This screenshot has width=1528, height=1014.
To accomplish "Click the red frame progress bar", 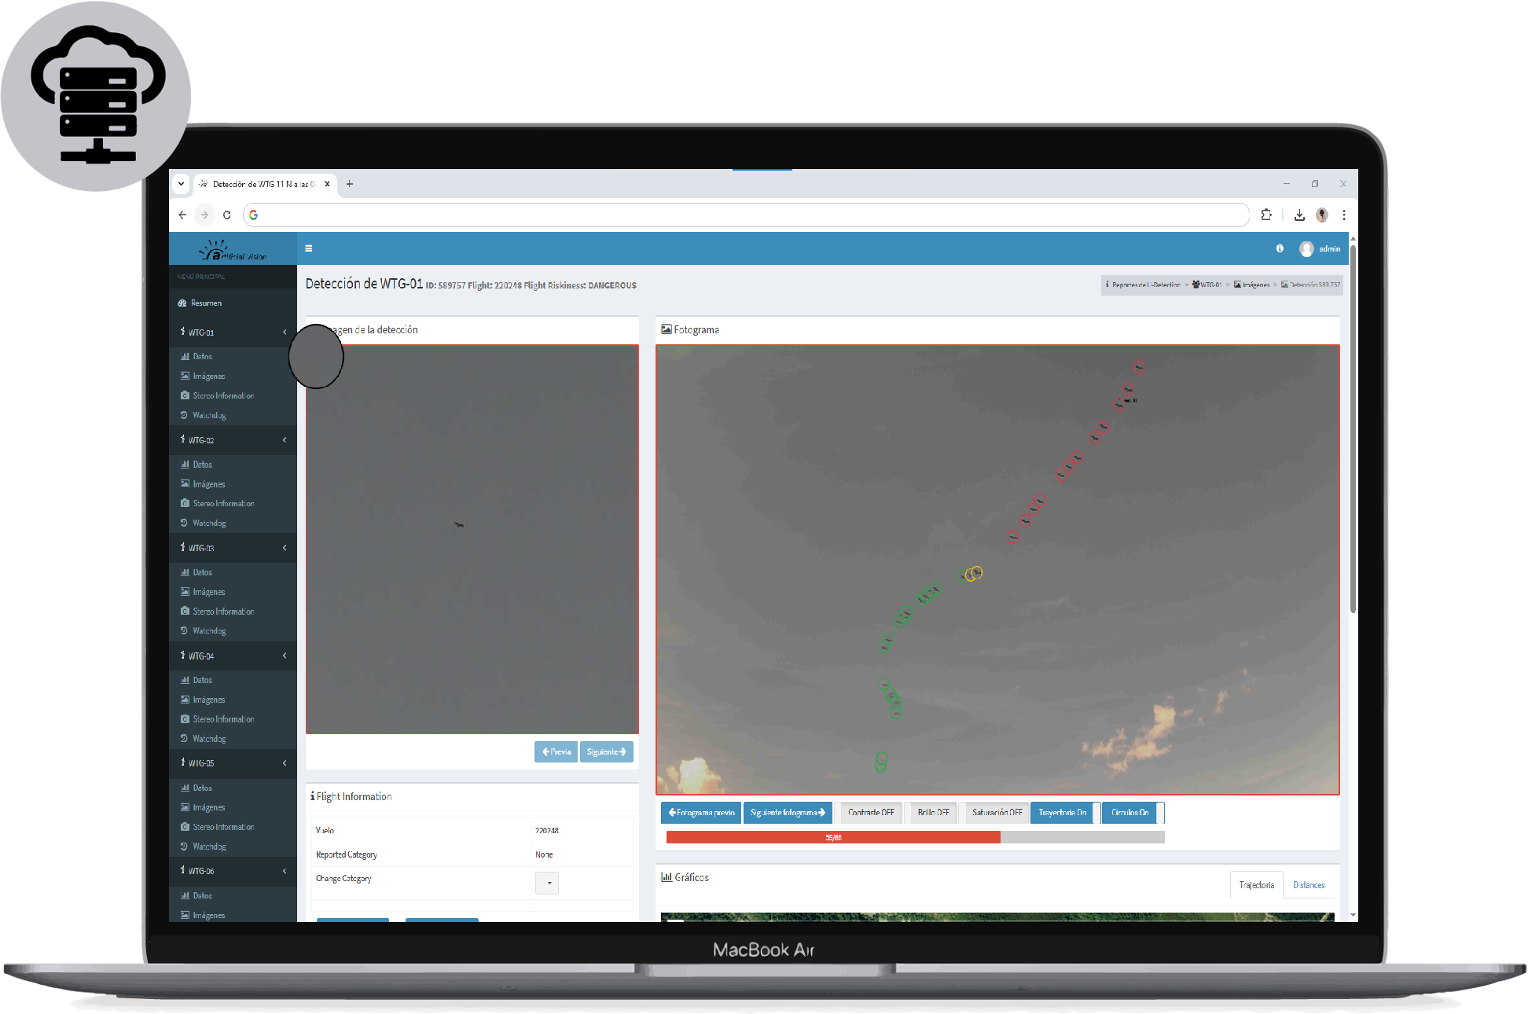I will (833, 838).
